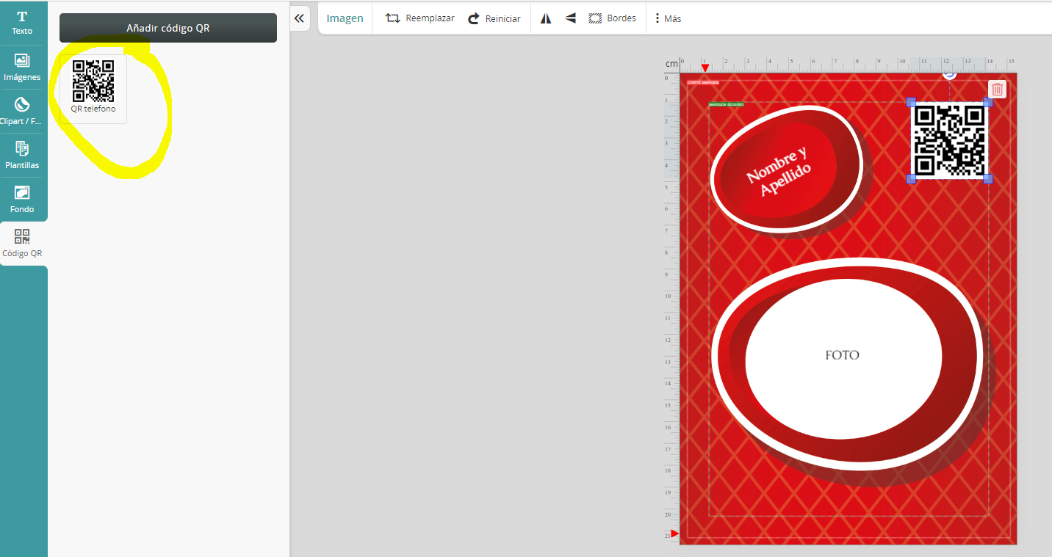Flip image vertically with triangle icon

coord(570,18)
